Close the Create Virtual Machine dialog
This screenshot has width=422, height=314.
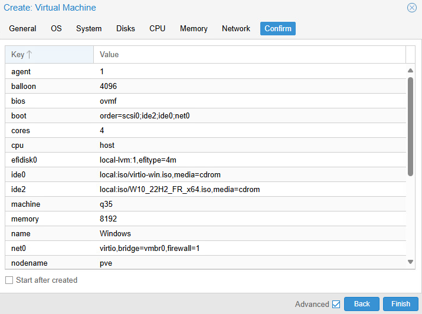(411, 8)
